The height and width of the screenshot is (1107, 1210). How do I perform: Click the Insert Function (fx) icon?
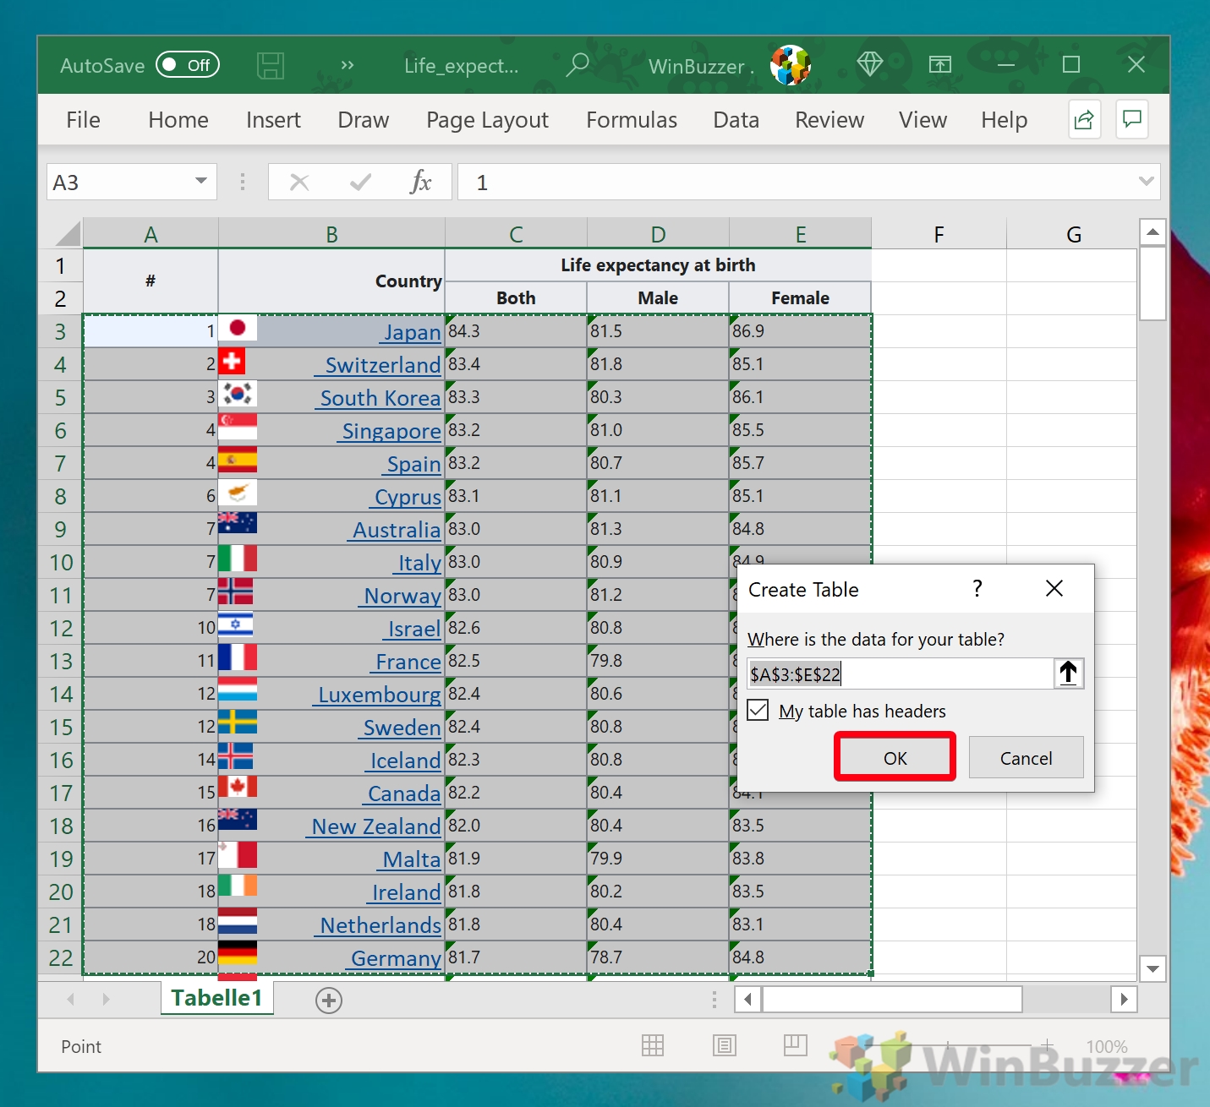[420, 182]
